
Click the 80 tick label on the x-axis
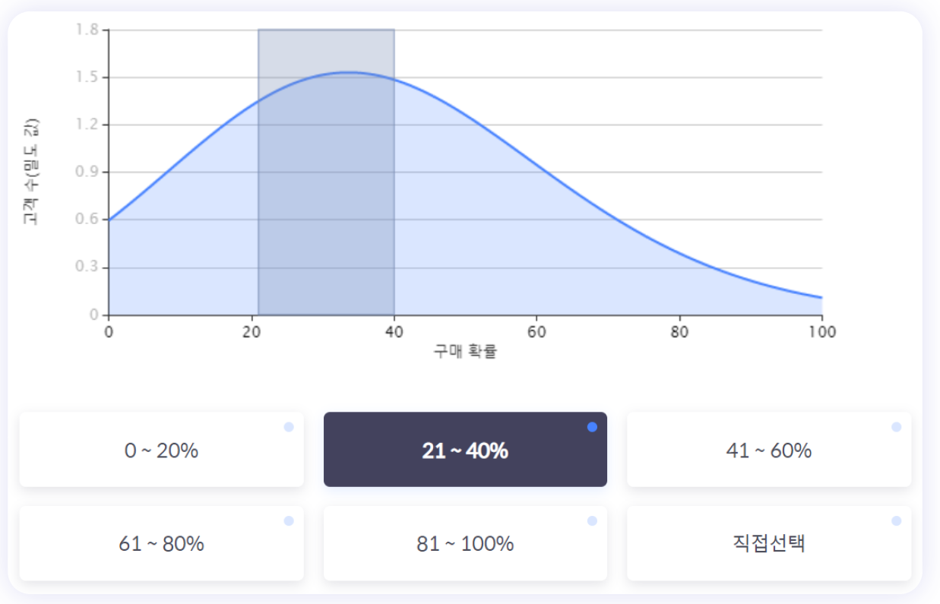click(x=679, y=332)
